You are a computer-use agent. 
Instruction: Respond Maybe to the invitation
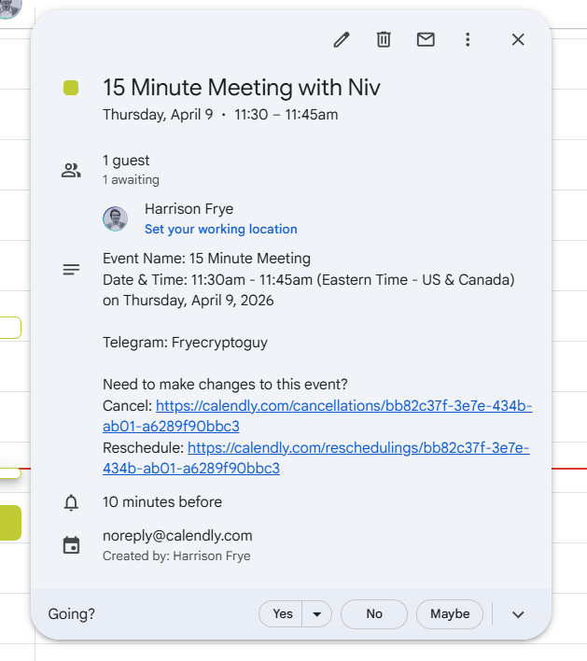pos(450,613)
